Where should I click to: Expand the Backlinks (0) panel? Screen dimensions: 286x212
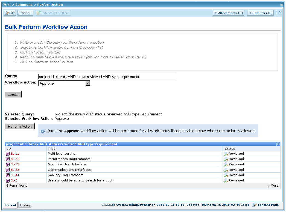(x=260, y=13)
